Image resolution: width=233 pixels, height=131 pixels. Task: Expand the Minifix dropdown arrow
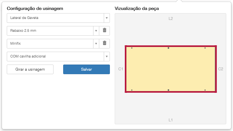coord(96,44)
